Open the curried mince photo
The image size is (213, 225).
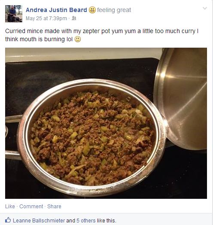click(106, 123)
